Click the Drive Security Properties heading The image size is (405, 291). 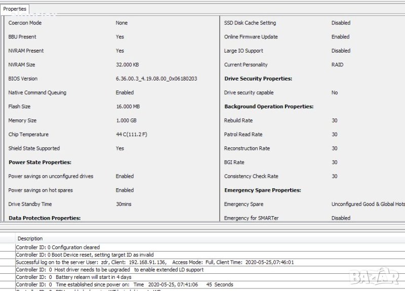(x=258, y=79)
